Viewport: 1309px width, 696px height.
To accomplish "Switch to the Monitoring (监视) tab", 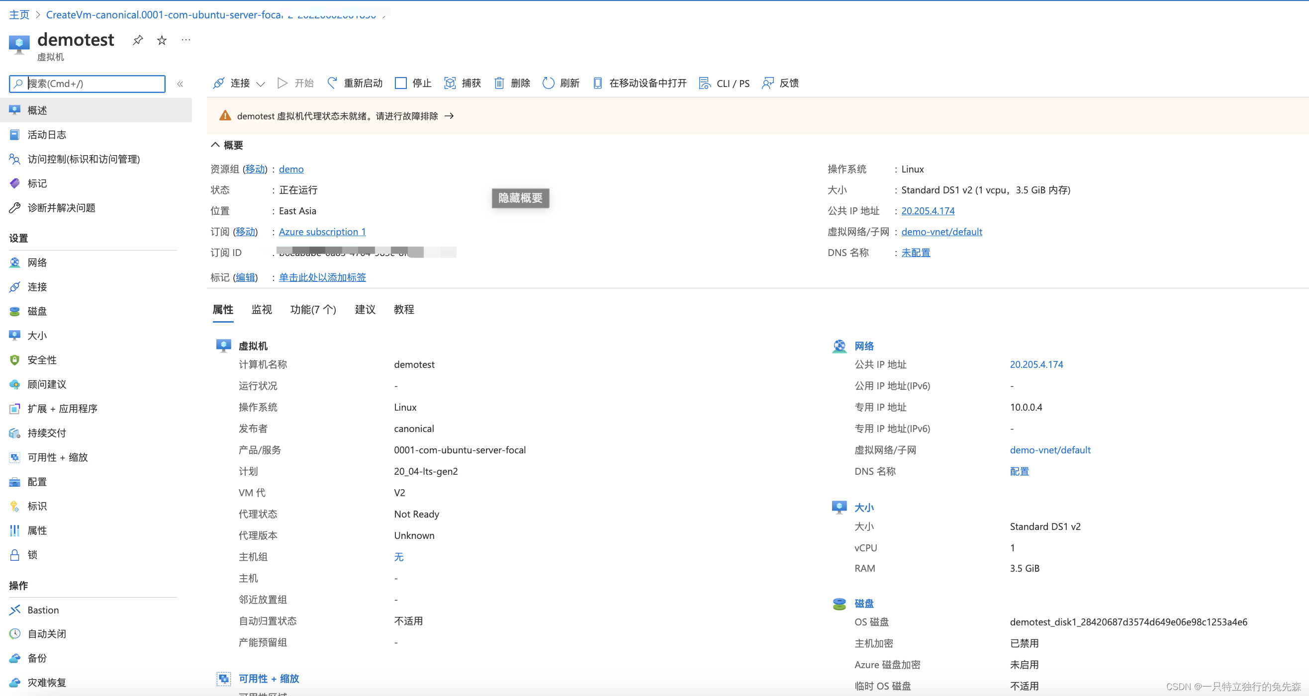I will tap(262, 309).
